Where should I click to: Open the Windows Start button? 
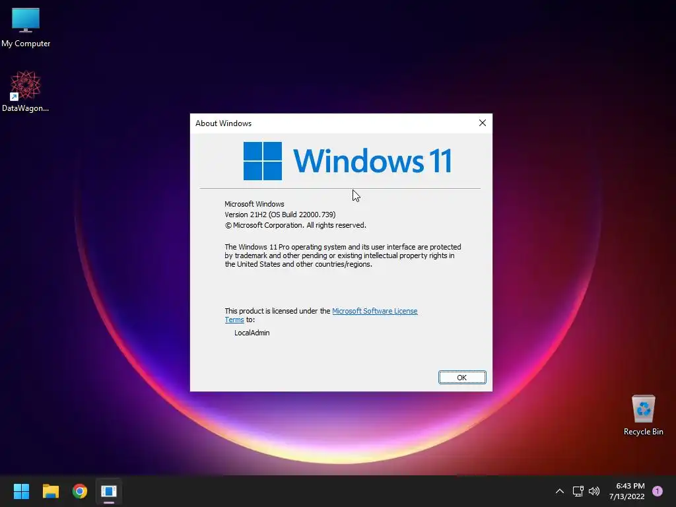pyautogui.click(x=21, y=491)
